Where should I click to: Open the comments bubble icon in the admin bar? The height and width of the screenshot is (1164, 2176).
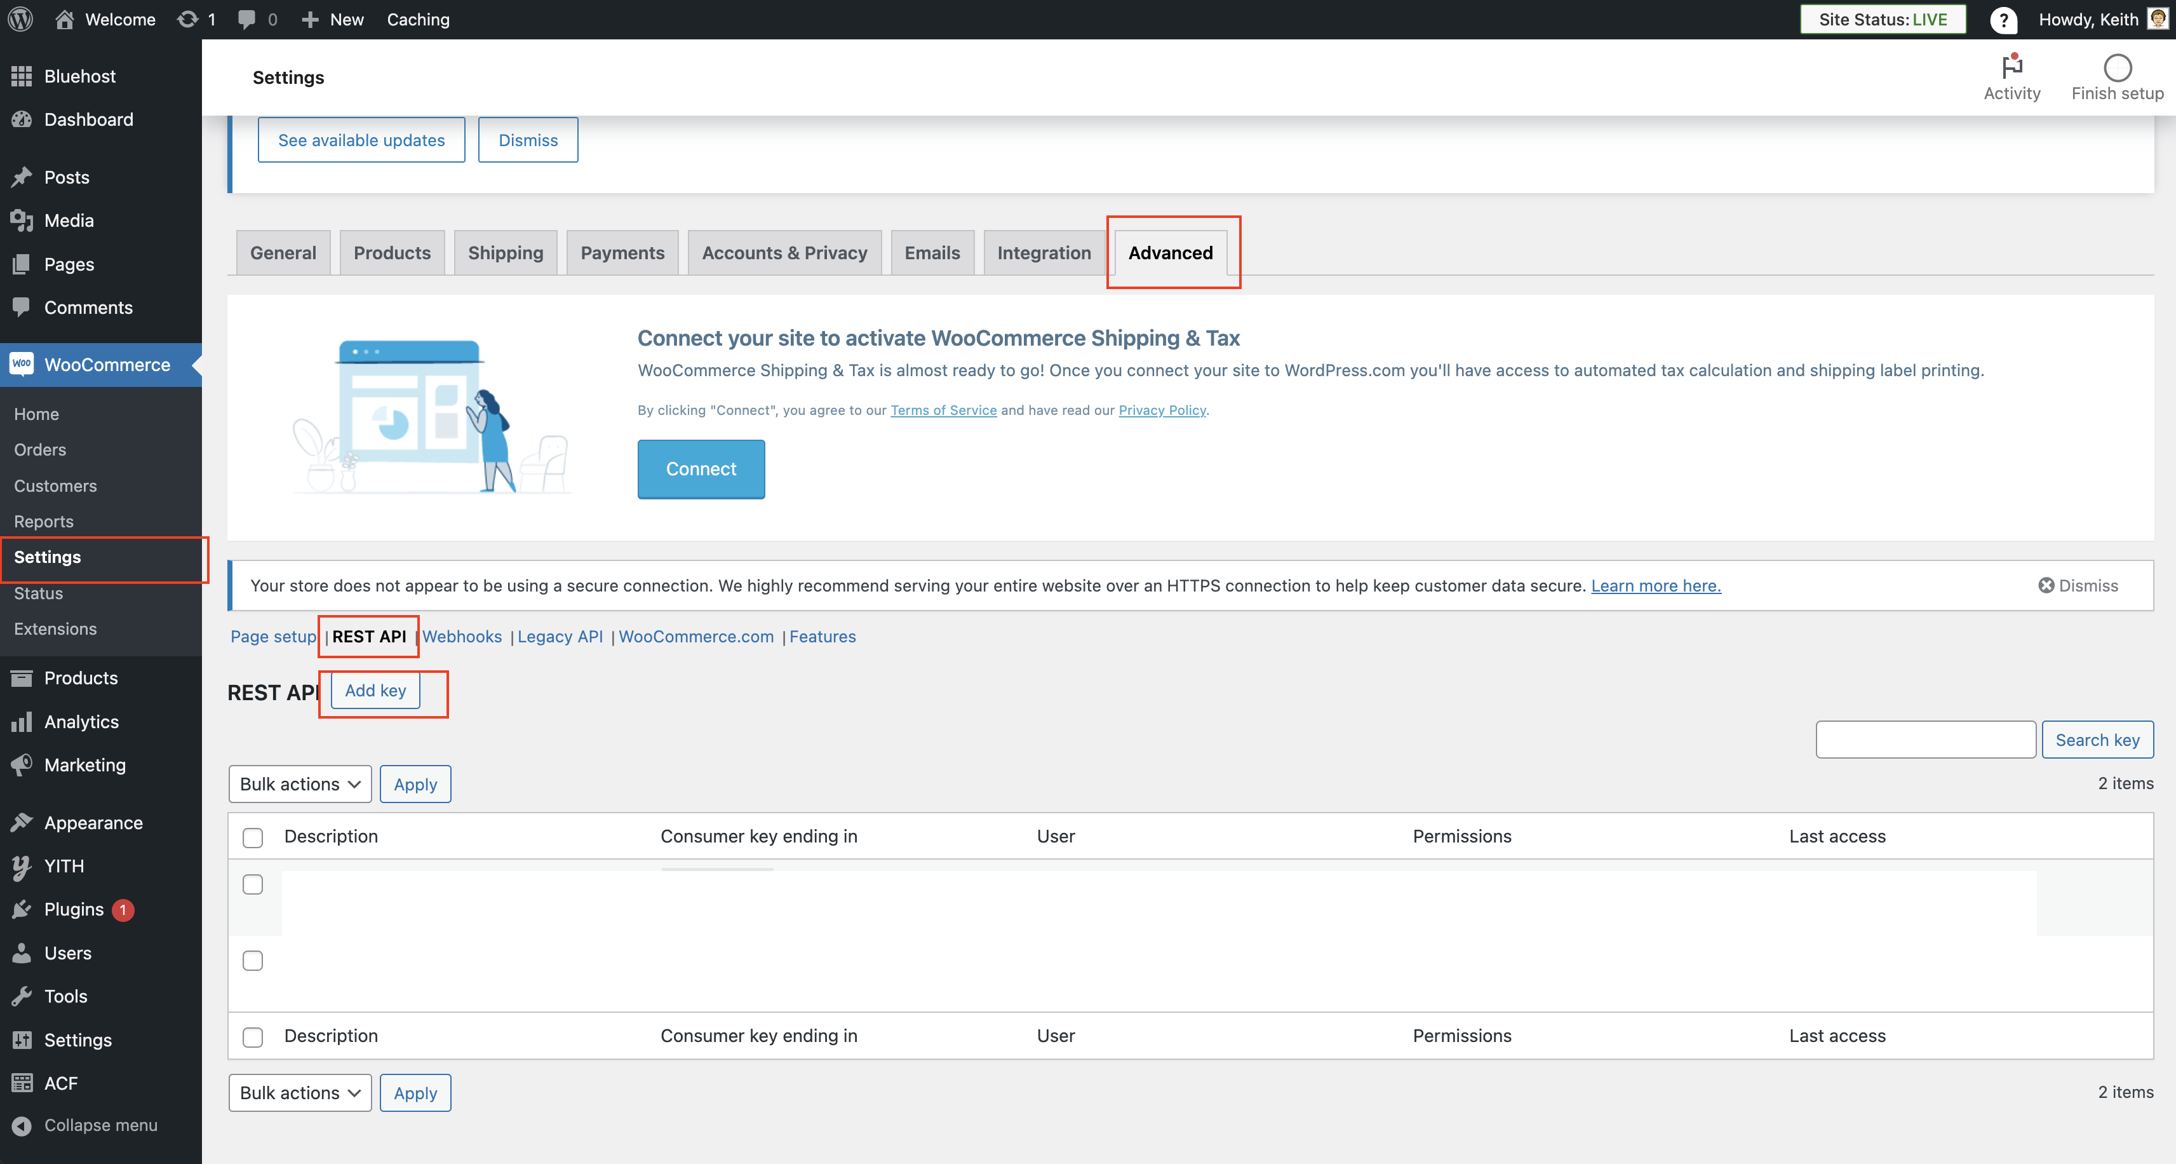[246, 20]
